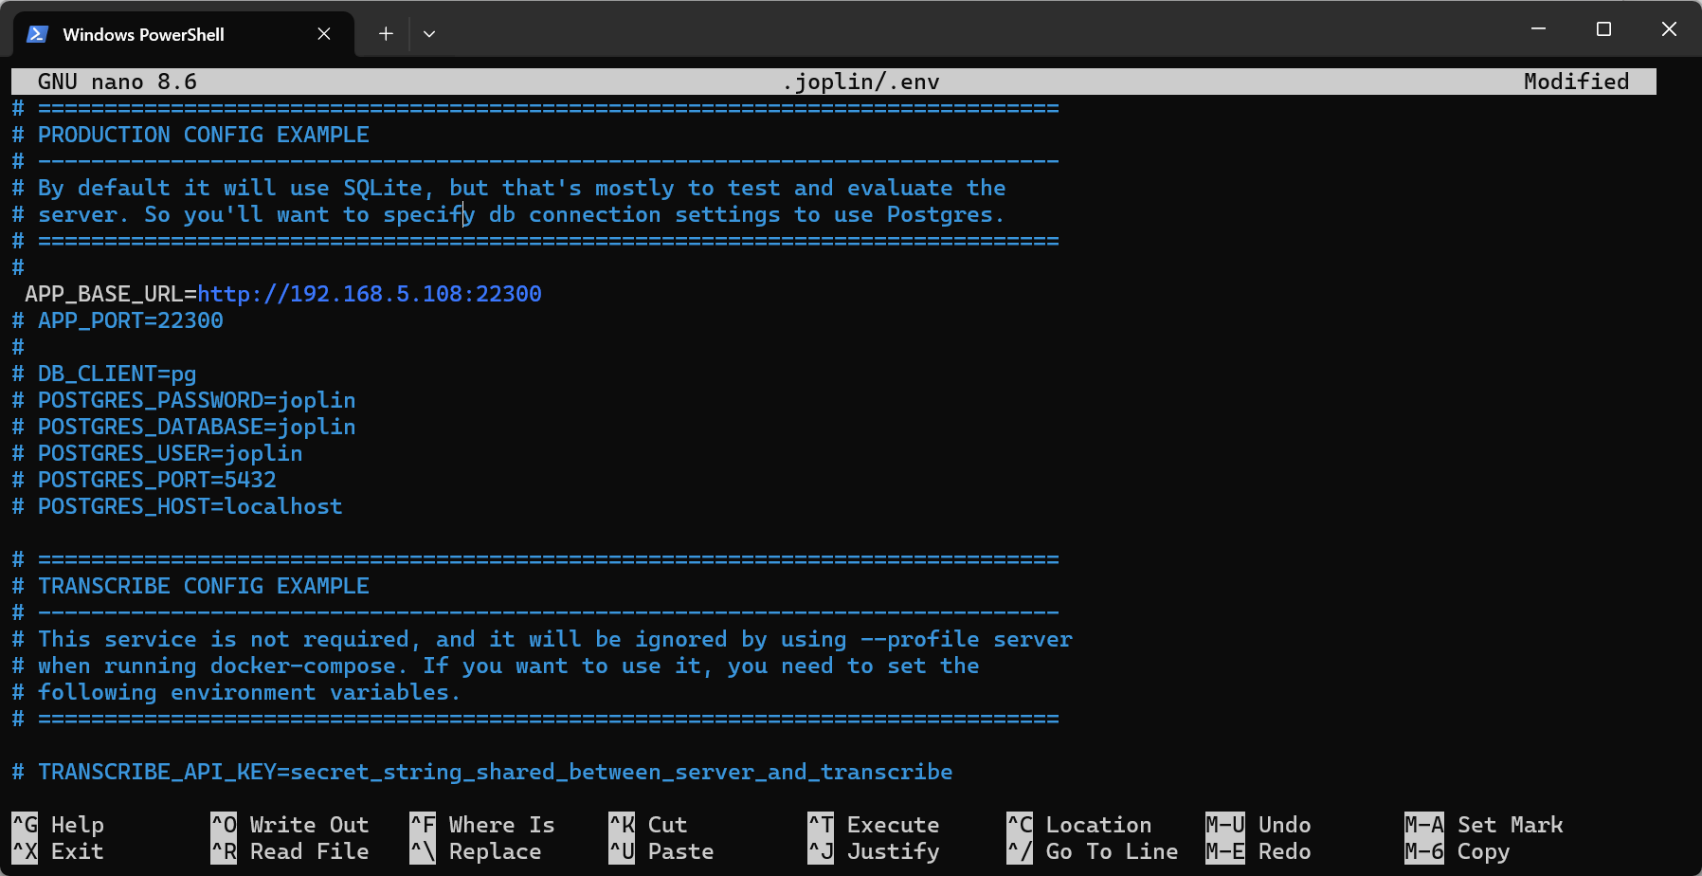Click the ^X Exit shortcut
The width and height of the screenshot is (1702, 876).
[x=59, y=851]
